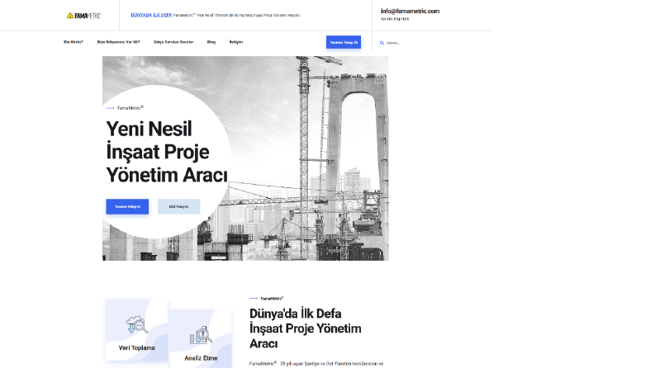Click the Analiz Etme chart magnifier icon
This screenshot has height=368, width=655.
201,335
